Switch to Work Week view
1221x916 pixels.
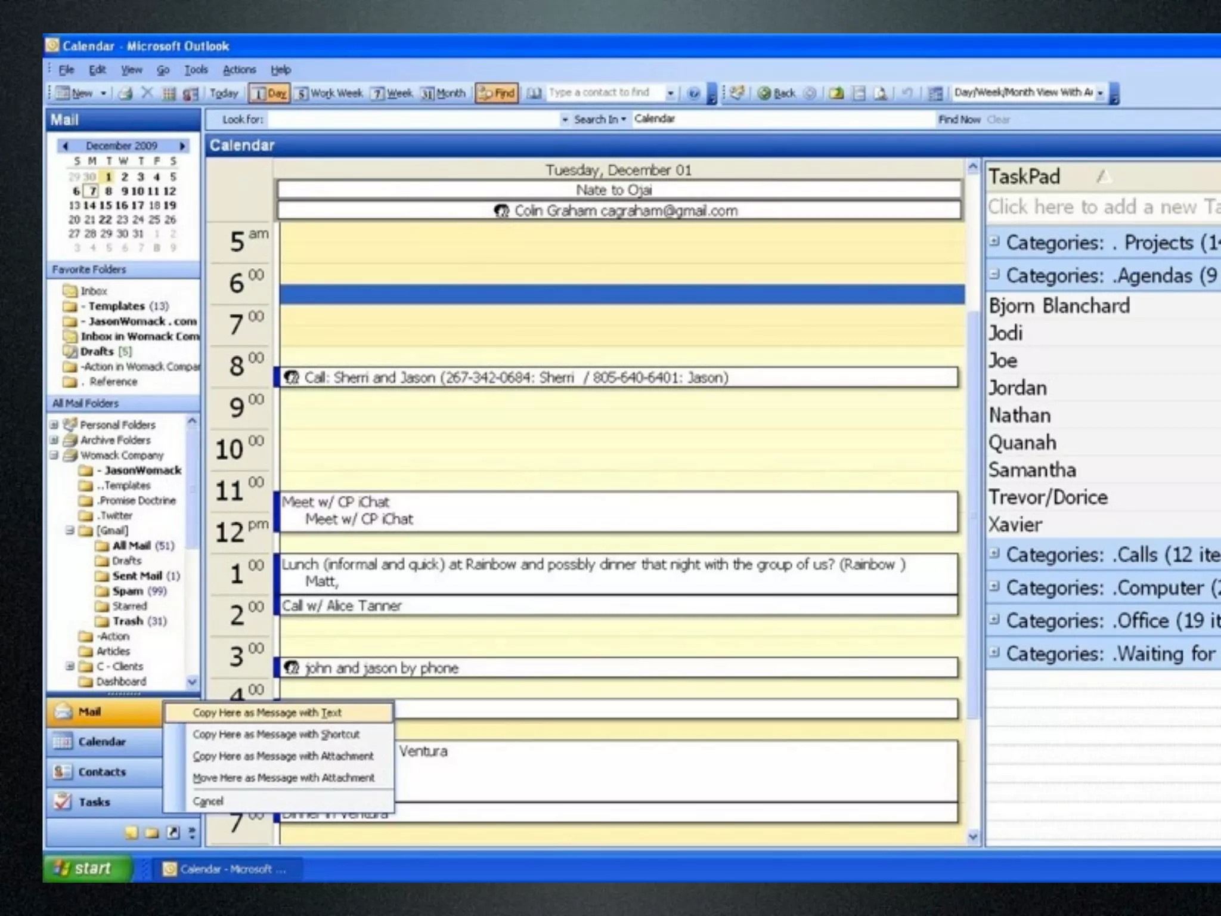point(330,93)
